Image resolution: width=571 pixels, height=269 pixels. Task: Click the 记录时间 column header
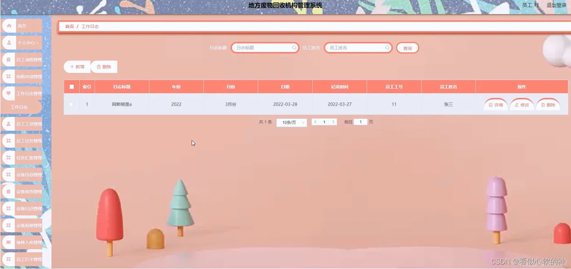(340, 87)
